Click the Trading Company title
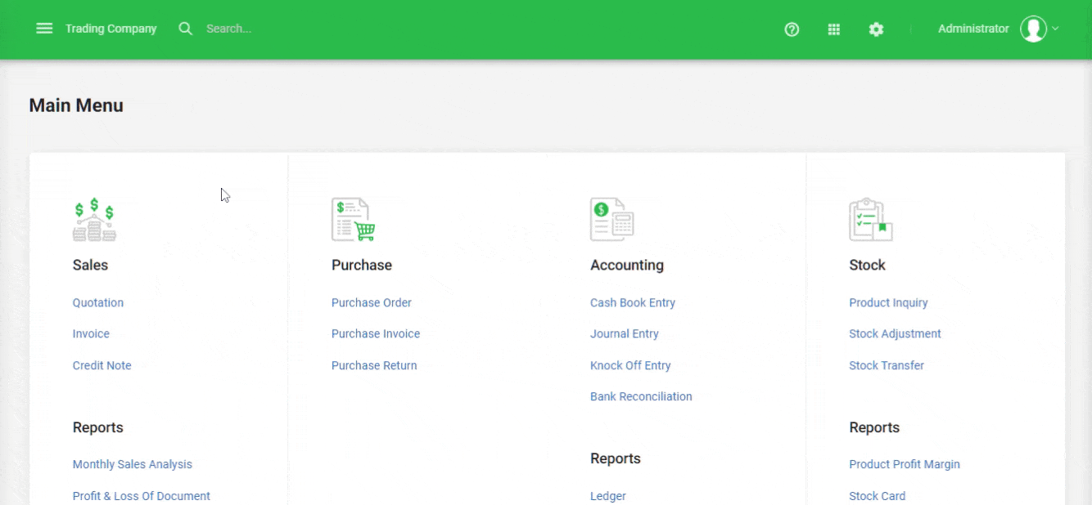This screenshot has width=1092, height=505. pos(111,28)
